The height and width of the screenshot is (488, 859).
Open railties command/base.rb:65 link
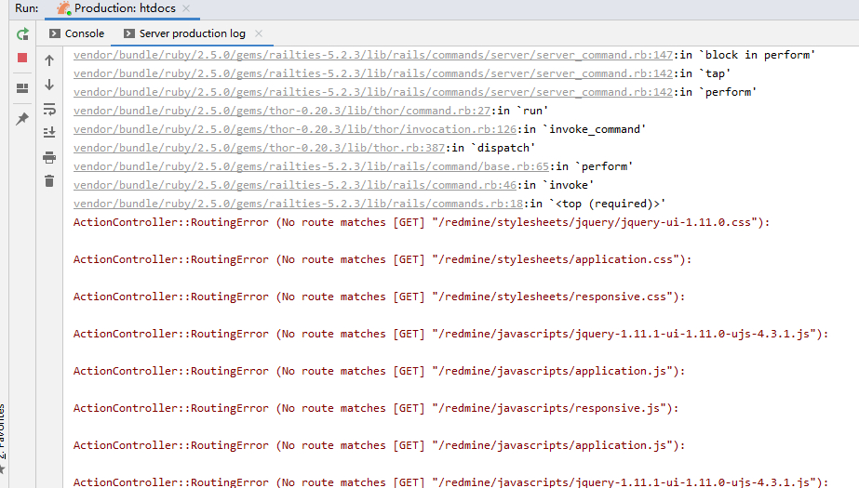click(x=311, y=166)
